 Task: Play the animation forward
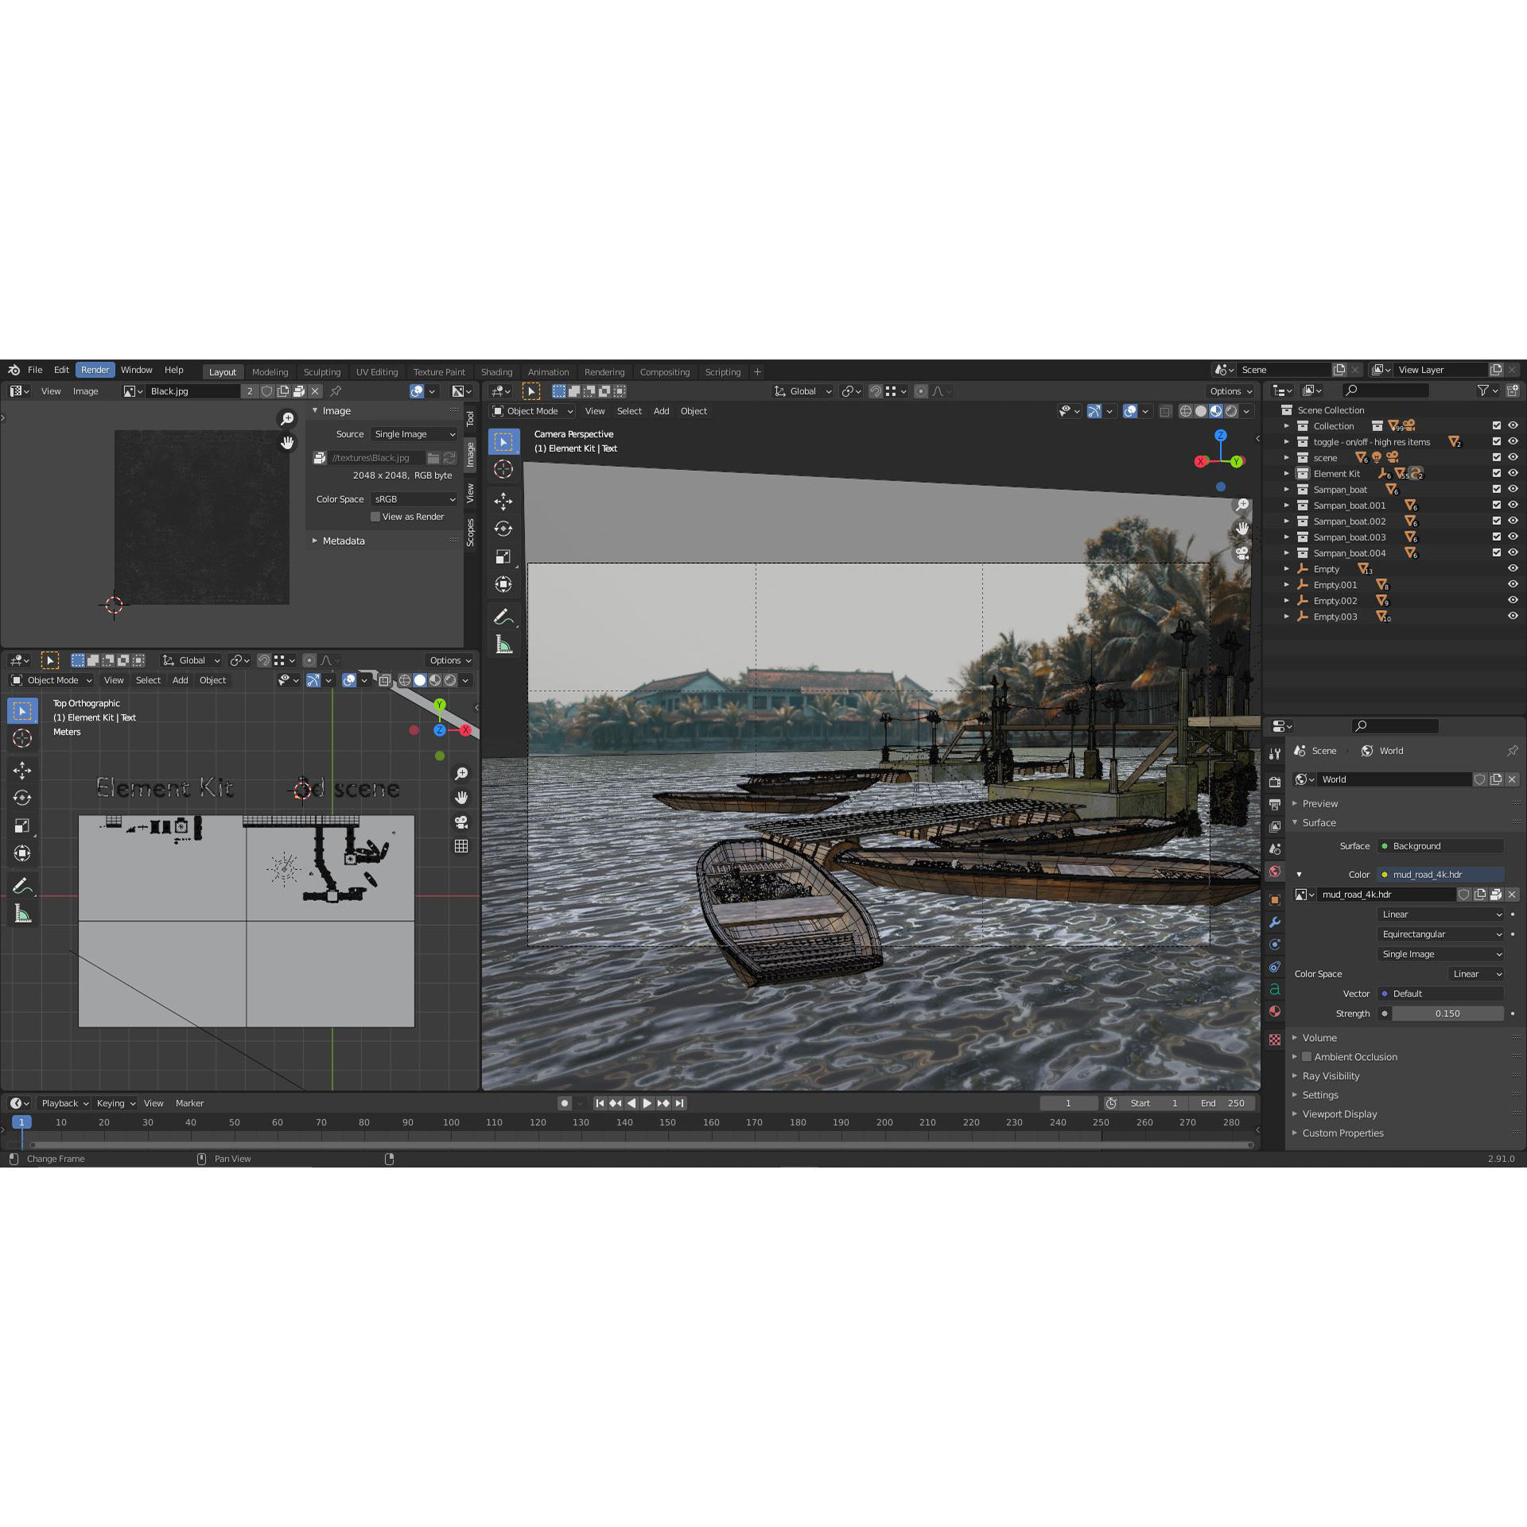pos(647,1103)
